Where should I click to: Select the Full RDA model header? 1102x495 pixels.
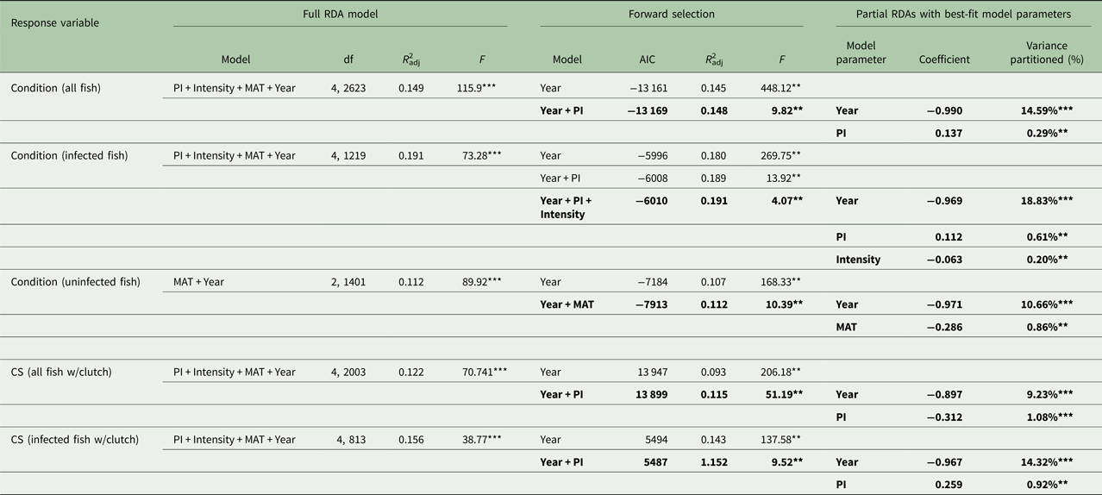coord(340,15)
